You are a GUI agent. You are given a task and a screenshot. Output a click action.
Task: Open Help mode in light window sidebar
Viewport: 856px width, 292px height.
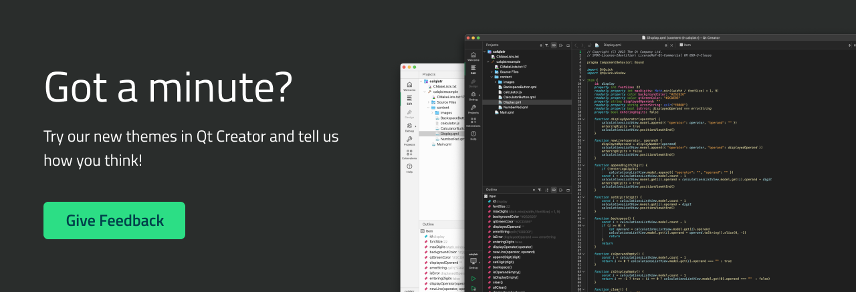click(x=409, y=168)
